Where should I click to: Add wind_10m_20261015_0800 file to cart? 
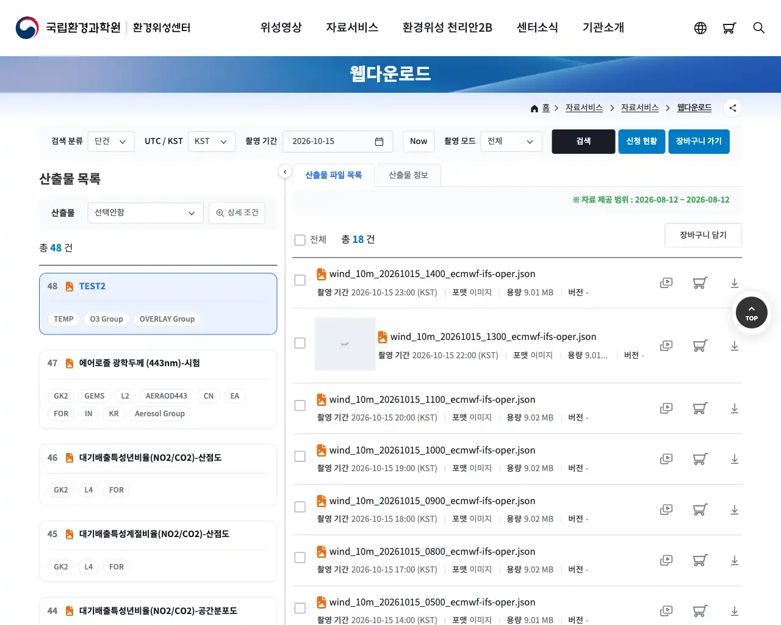[x=700, y=560]
